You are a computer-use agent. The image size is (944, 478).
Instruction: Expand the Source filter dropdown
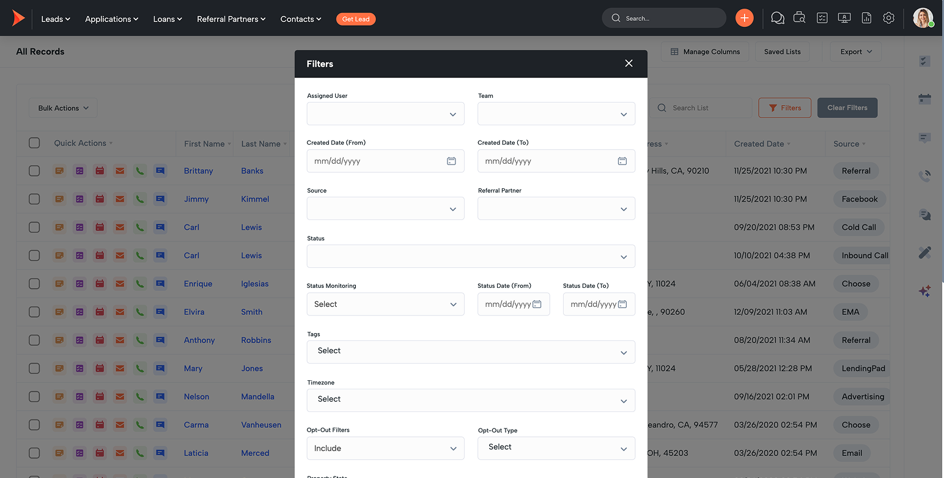click(385, 208)
